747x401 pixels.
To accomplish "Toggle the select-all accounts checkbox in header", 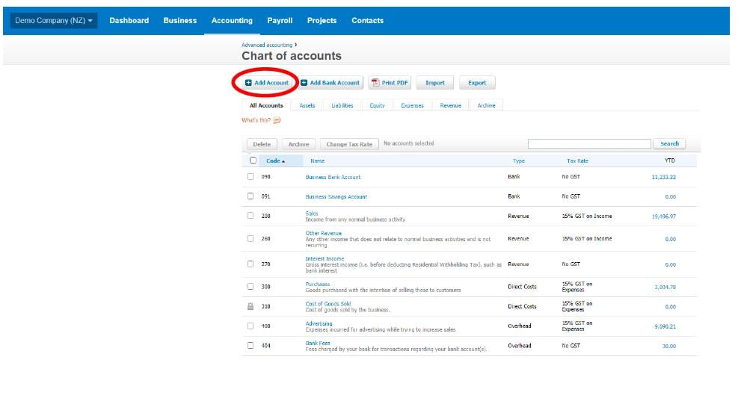I will click(253, 161).
